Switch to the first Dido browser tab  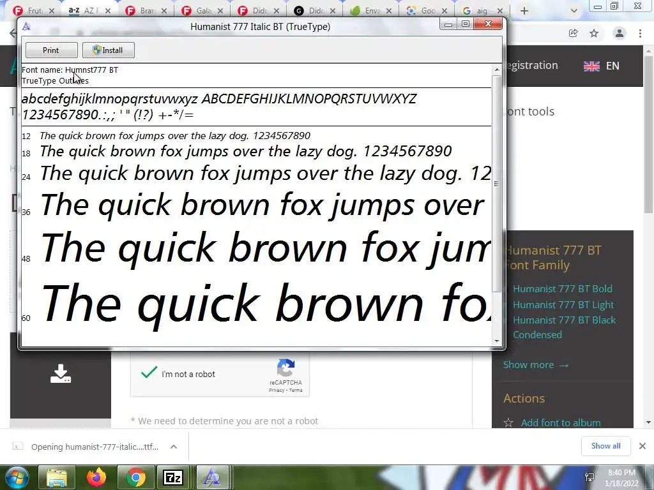tap(259, 10)
